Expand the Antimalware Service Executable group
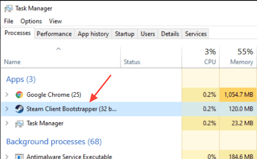257x159 pixels. pyautogui.click(x=7, y=156)
